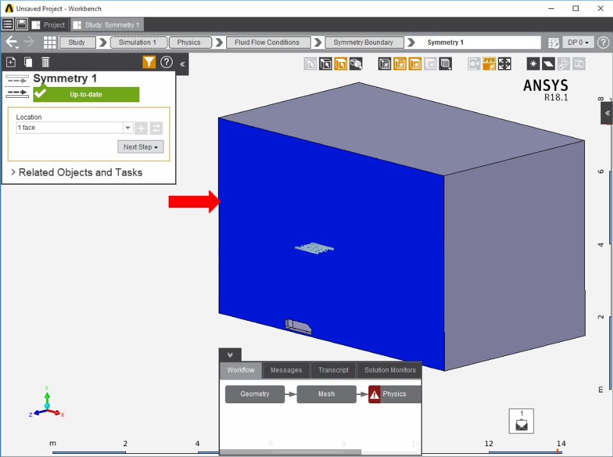Click the lighting sun icon
The width and height of the screenshot is (613, 457).
point(533,64)
